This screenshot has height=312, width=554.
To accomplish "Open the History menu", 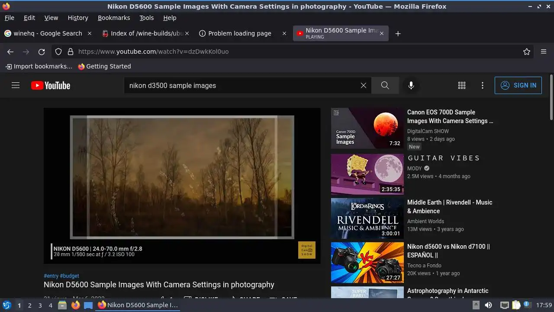I will (x=78, y=18).
